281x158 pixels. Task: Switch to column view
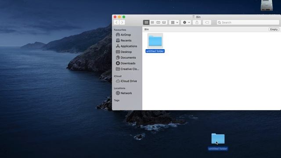click(x=158, y=22)
